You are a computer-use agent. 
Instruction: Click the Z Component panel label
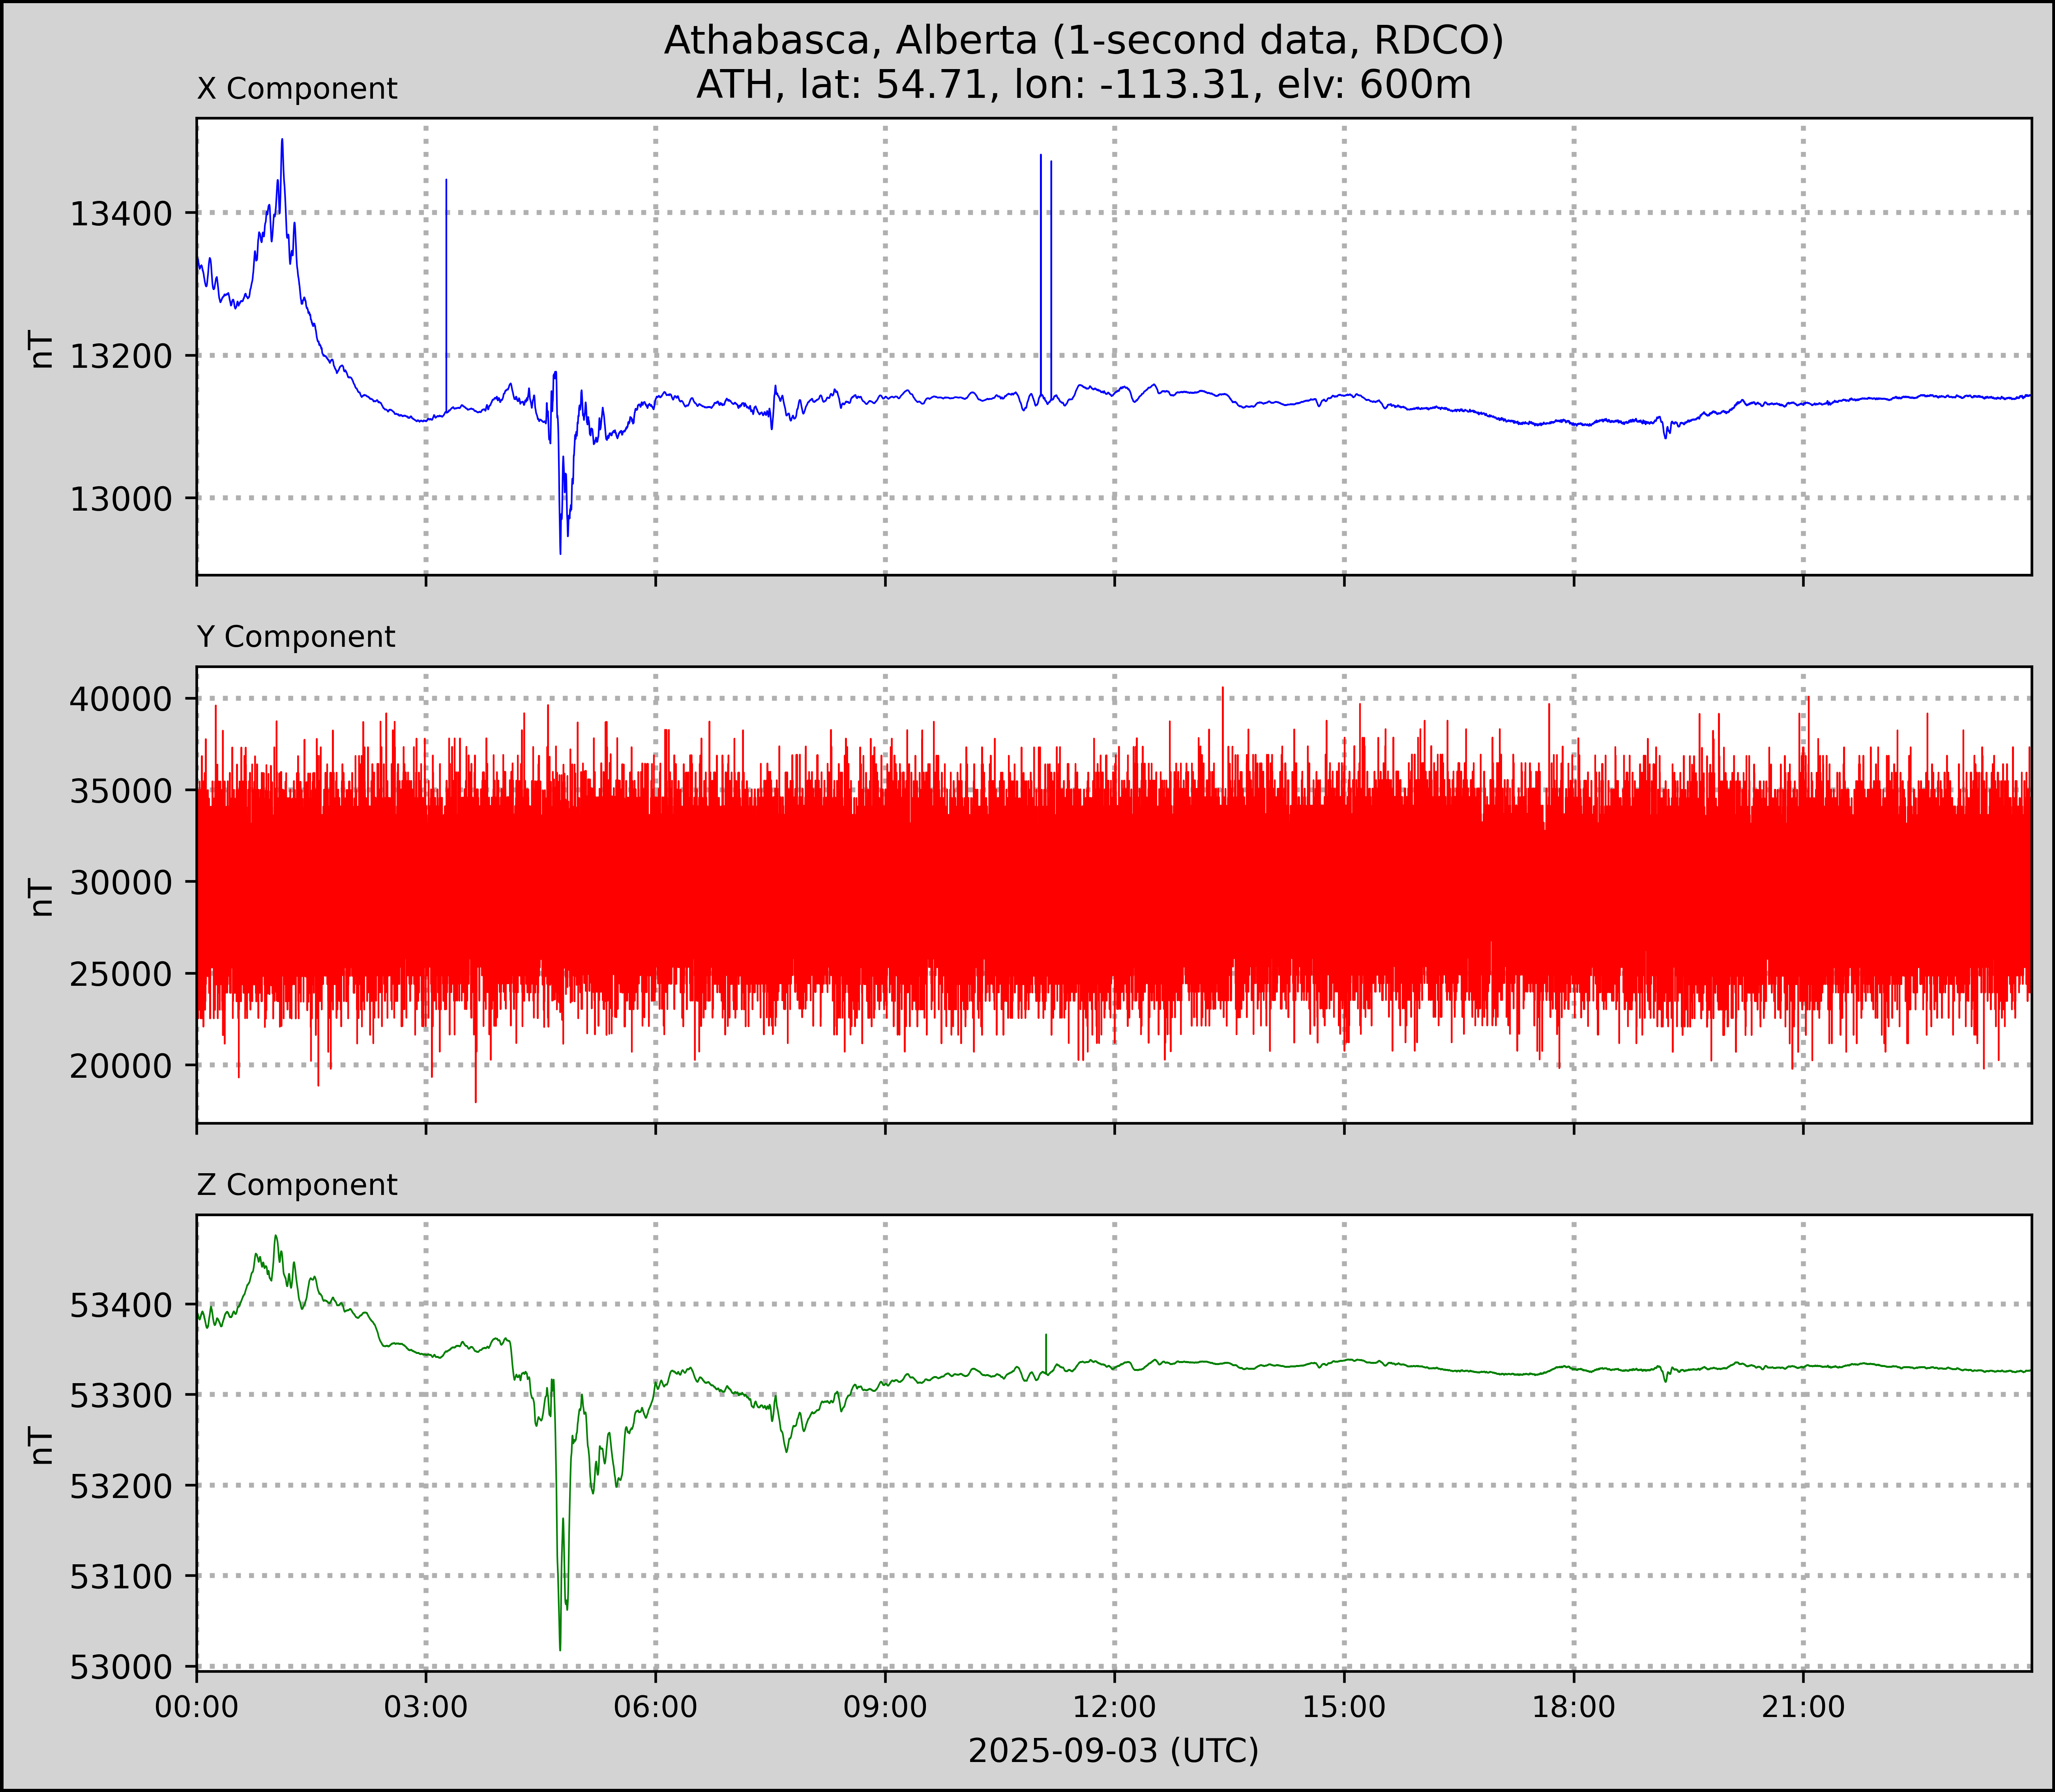297,1185
